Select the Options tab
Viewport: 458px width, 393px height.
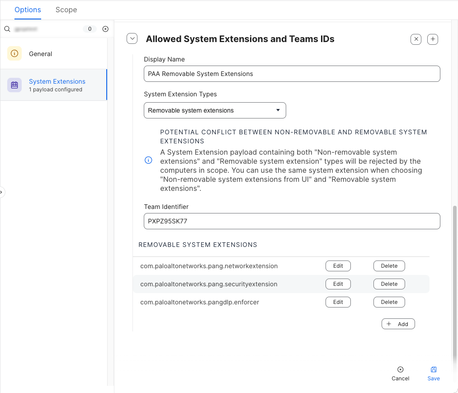28,9
